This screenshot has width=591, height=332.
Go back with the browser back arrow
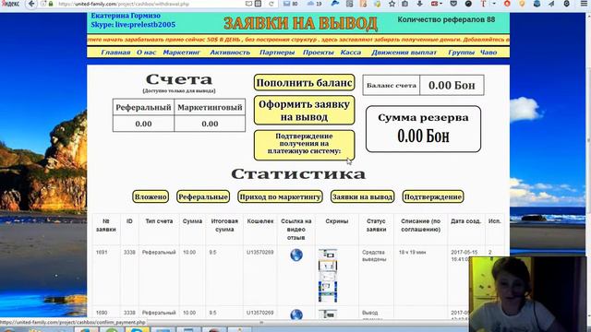[31, 4]
